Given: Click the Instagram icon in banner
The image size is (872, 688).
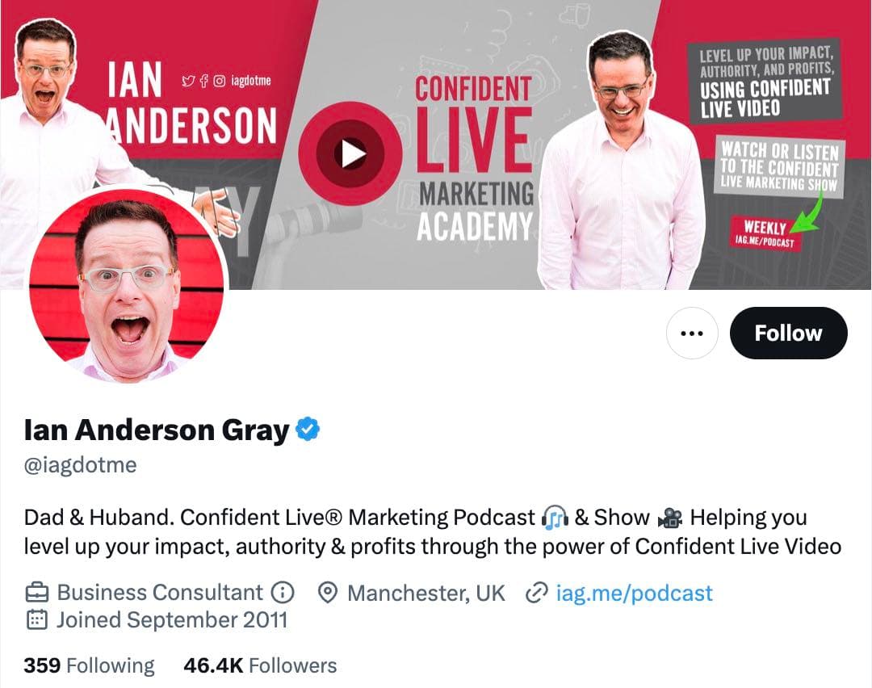Looking at the screenshot, I should tap(220, 82).
